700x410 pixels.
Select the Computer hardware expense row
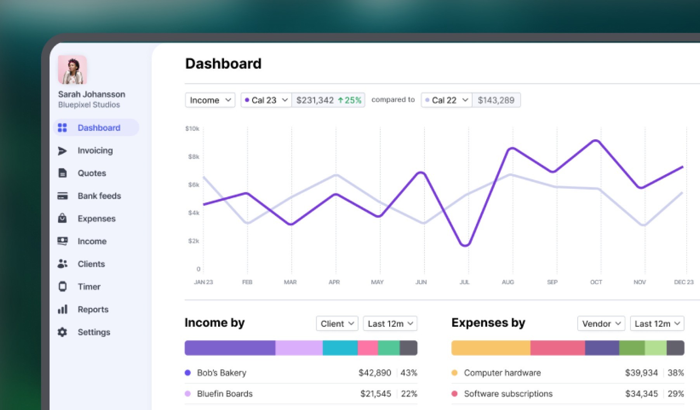(567, 373)
